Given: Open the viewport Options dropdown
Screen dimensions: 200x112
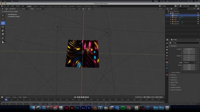Looking at the screenshot, I should tap(161, 9).
